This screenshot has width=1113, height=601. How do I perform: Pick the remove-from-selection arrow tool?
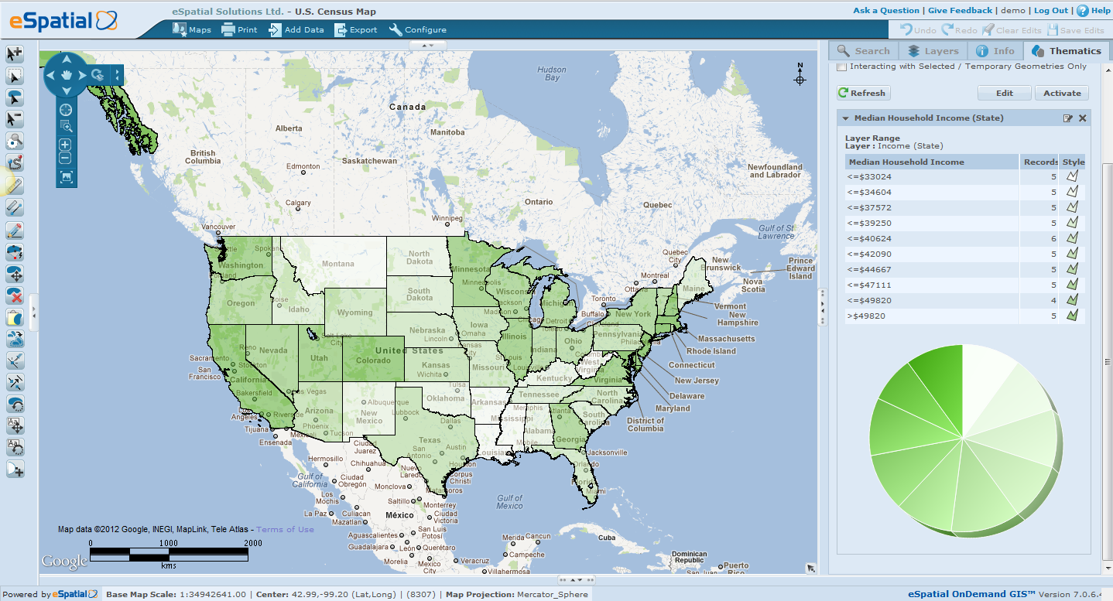pyautogui.click(x=15, y=119)
